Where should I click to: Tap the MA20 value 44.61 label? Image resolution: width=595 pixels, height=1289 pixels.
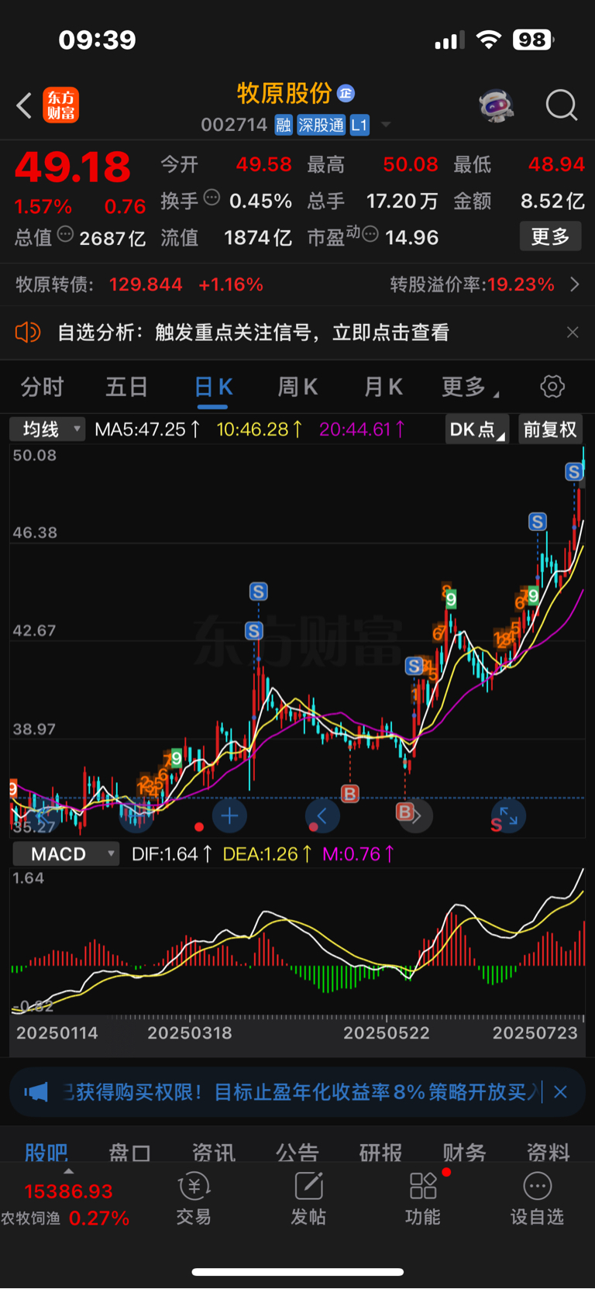click(362, 429)
